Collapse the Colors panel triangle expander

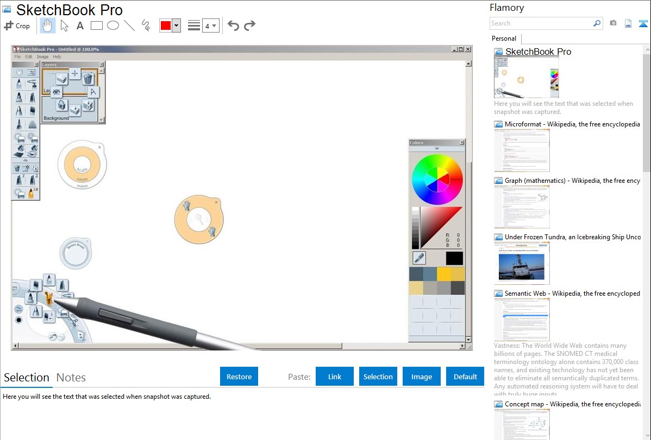pos(436,149)
